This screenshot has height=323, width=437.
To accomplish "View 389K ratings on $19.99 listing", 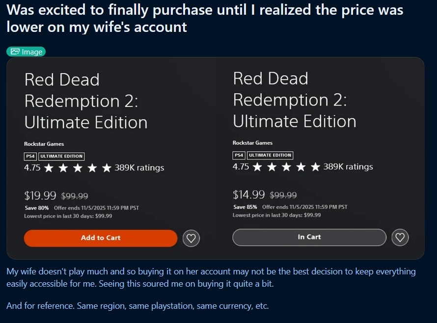I will [139, 168].
